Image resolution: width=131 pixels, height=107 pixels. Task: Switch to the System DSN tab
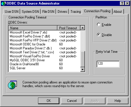click(x=30, y=12)
